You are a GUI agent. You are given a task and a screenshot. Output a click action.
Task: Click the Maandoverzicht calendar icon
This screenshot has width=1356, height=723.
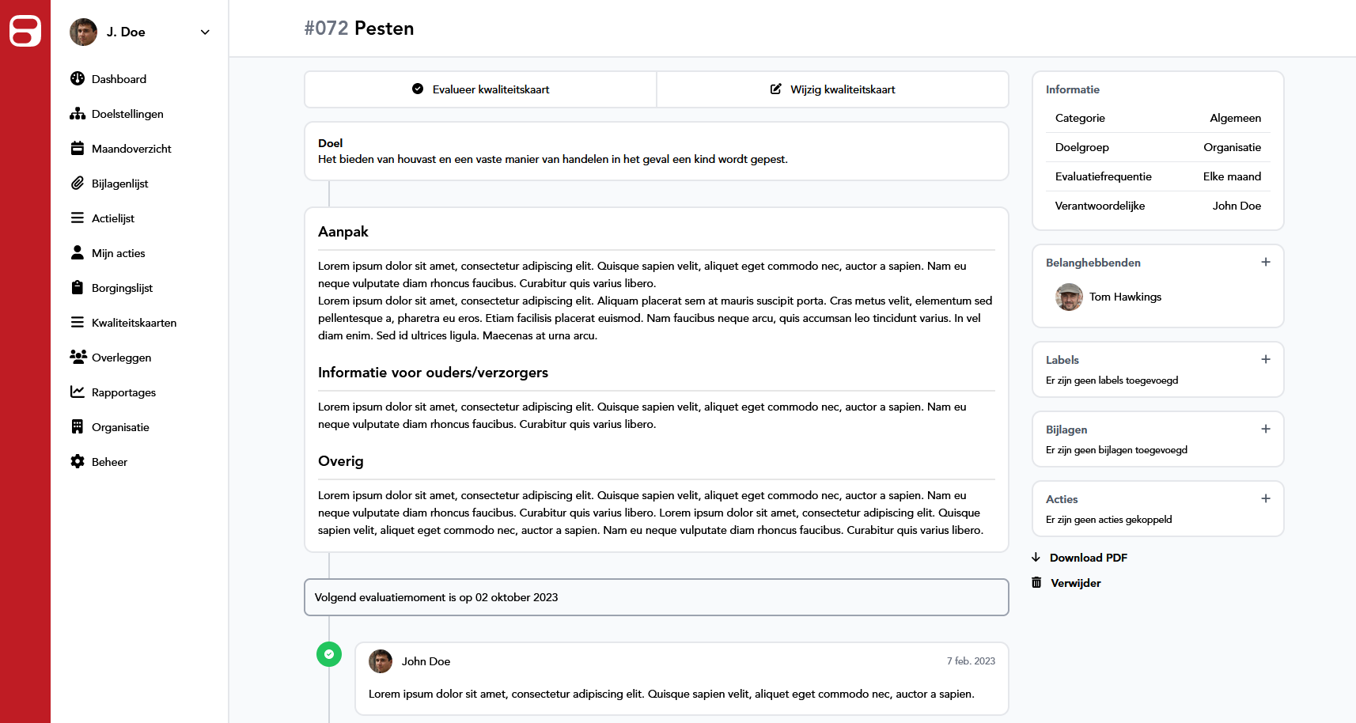pos(78,149)
